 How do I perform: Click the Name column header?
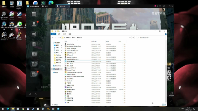77,41
